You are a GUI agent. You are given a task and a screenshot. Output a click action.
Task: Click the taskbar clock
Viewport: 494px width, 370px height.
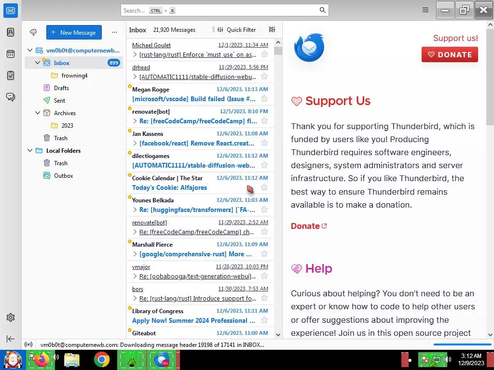pyautogui.click(x=471, y=359)
